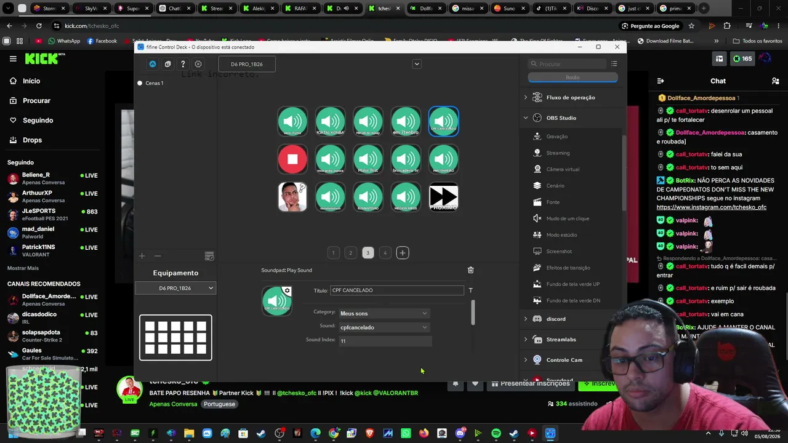
Task: Open Discord from the taskbar
Action: pos(460,433)
